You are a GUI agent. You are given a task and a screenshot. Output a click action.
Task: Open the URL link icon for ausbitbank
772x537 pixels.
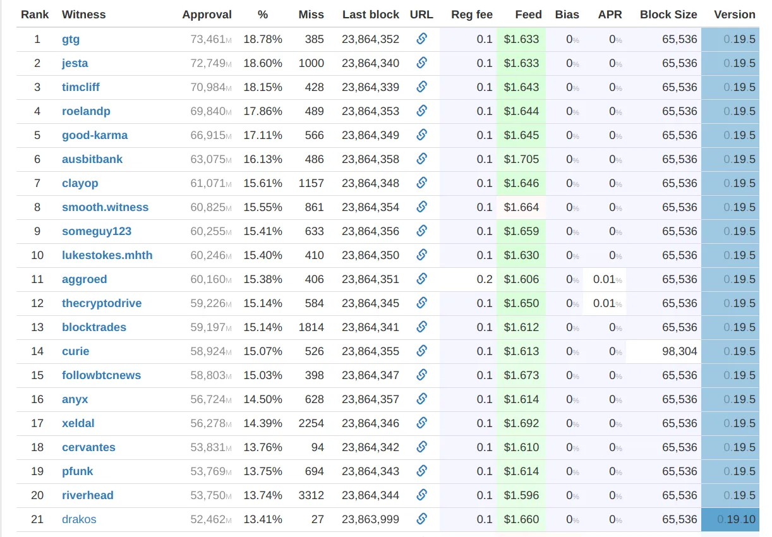[422, 159]
